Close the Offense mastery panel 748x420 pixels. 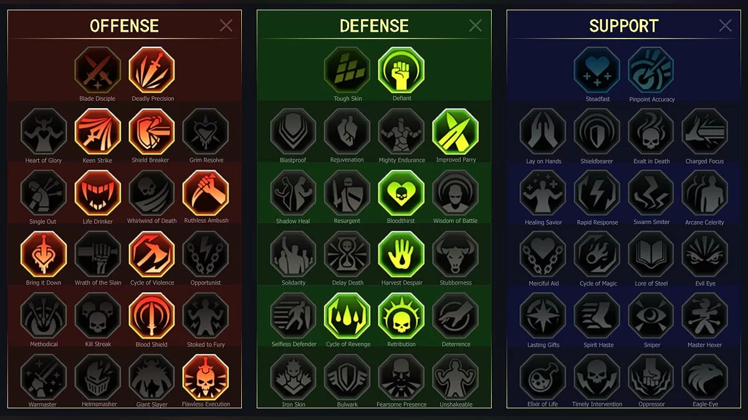pyautogui.click(x=226, y=26)
